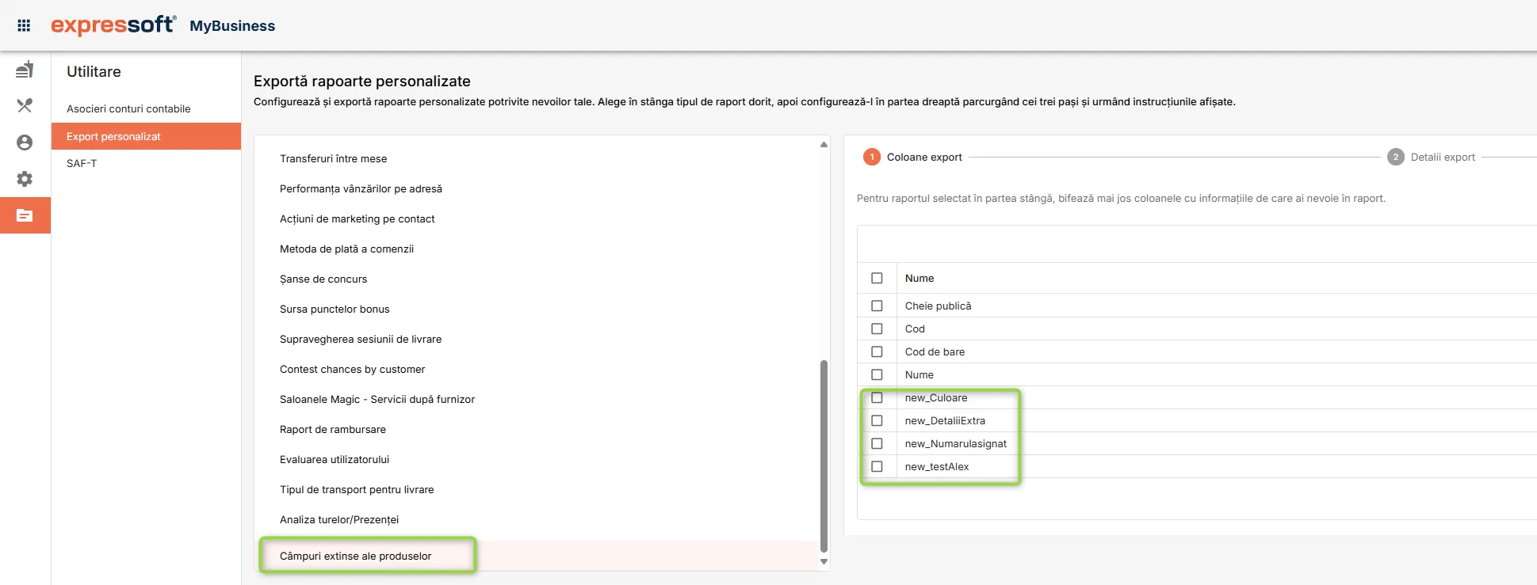1537x585 pixels.
Task: Click the report list scrollbar thumb
Action: (x=824, y=456)
